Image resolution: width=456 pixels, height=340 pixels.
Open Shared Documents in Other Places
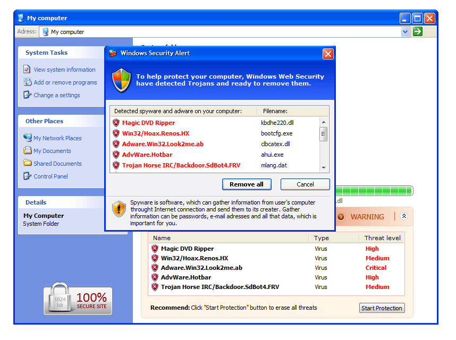pyautogui.click(x=57, y=164)
